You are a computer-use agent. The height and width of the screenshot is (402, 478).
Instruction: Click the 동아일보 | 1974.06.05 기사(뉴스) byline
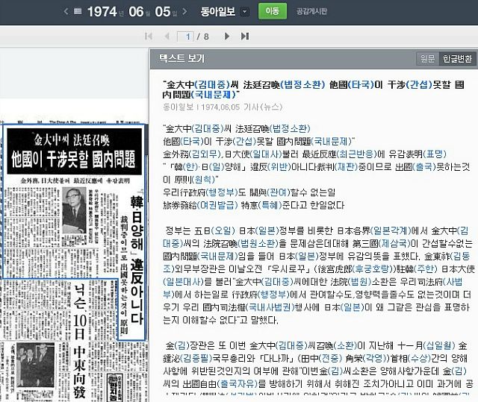[223, 107]
